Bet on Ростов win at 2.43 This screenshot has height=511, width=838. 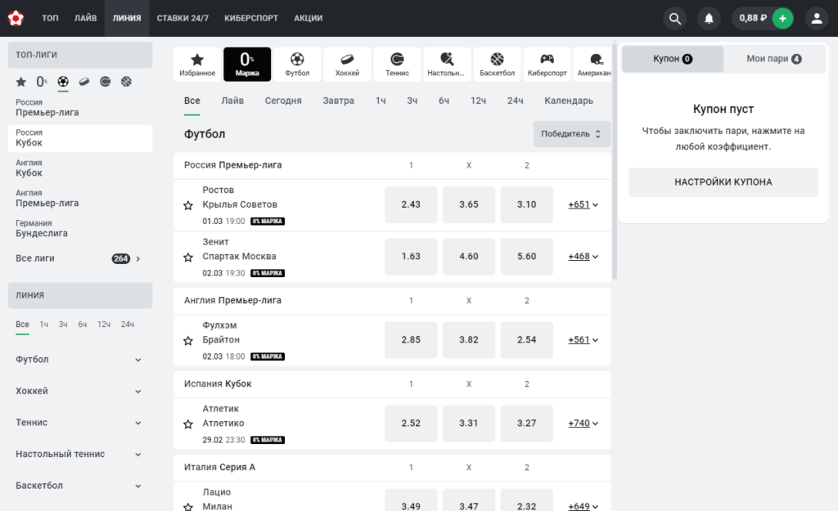(411, 204)
